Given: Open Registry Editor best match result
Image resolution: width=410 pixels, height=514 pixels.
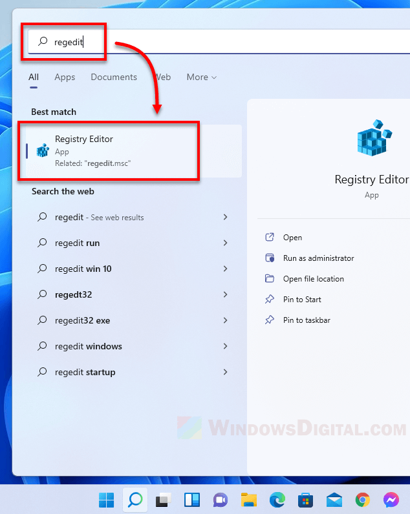Looking at the screenshot, I should (134, 151).
